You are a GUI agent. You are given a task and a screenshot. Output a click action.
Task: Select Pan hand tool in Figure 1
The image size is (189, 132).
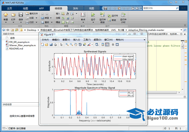(x=76, y=45)
